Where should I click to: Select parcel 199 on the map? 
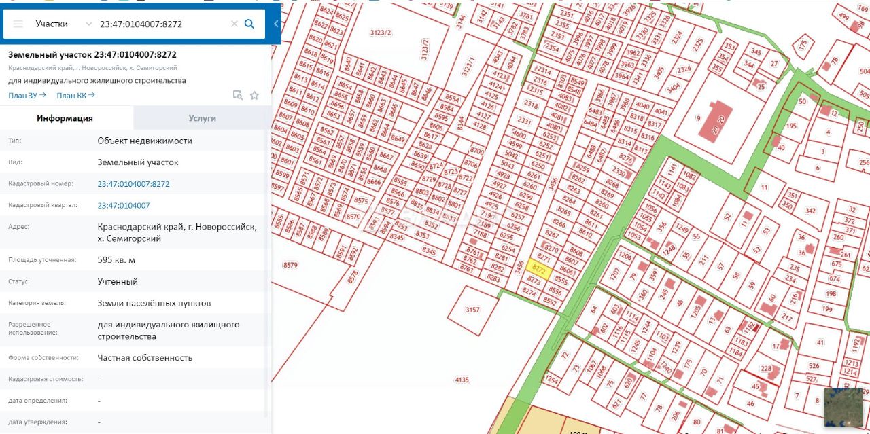pyautogui.click(x=827, y=309)
